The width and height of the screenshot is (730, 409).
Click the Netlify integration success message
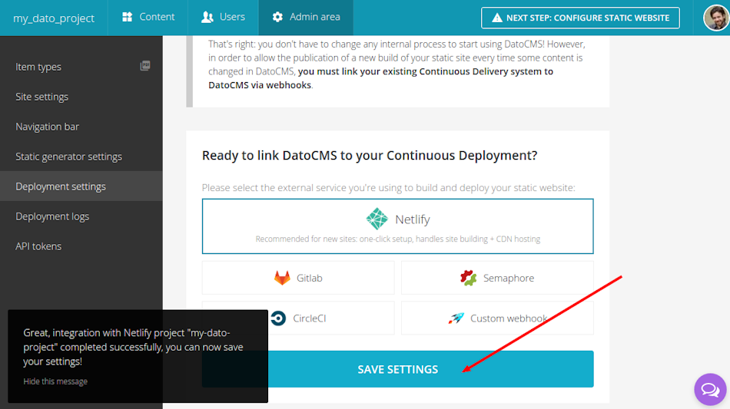pyautogui.click(x=133, y=347)
